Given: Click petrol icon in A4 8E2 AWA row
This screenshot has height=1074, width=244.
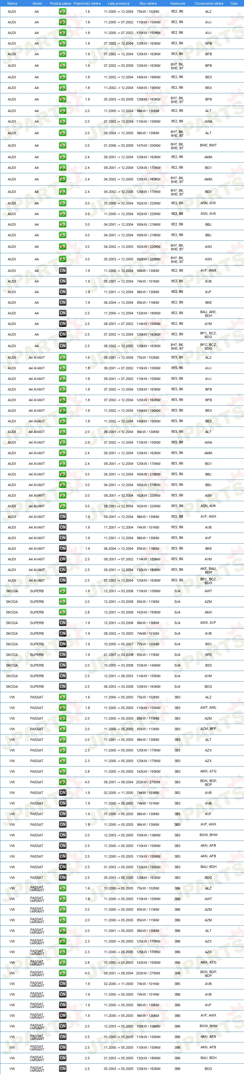Looking at the screenshot, I should click(62, 122).
